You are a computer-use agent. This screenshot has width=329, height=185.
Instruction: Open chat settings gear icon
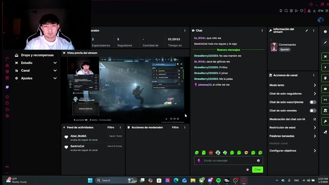coord(248,170)
